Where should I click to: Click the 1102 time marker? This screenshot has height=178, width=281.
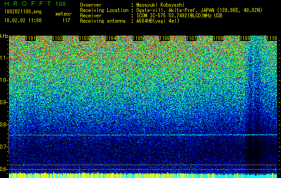(57, 38)
